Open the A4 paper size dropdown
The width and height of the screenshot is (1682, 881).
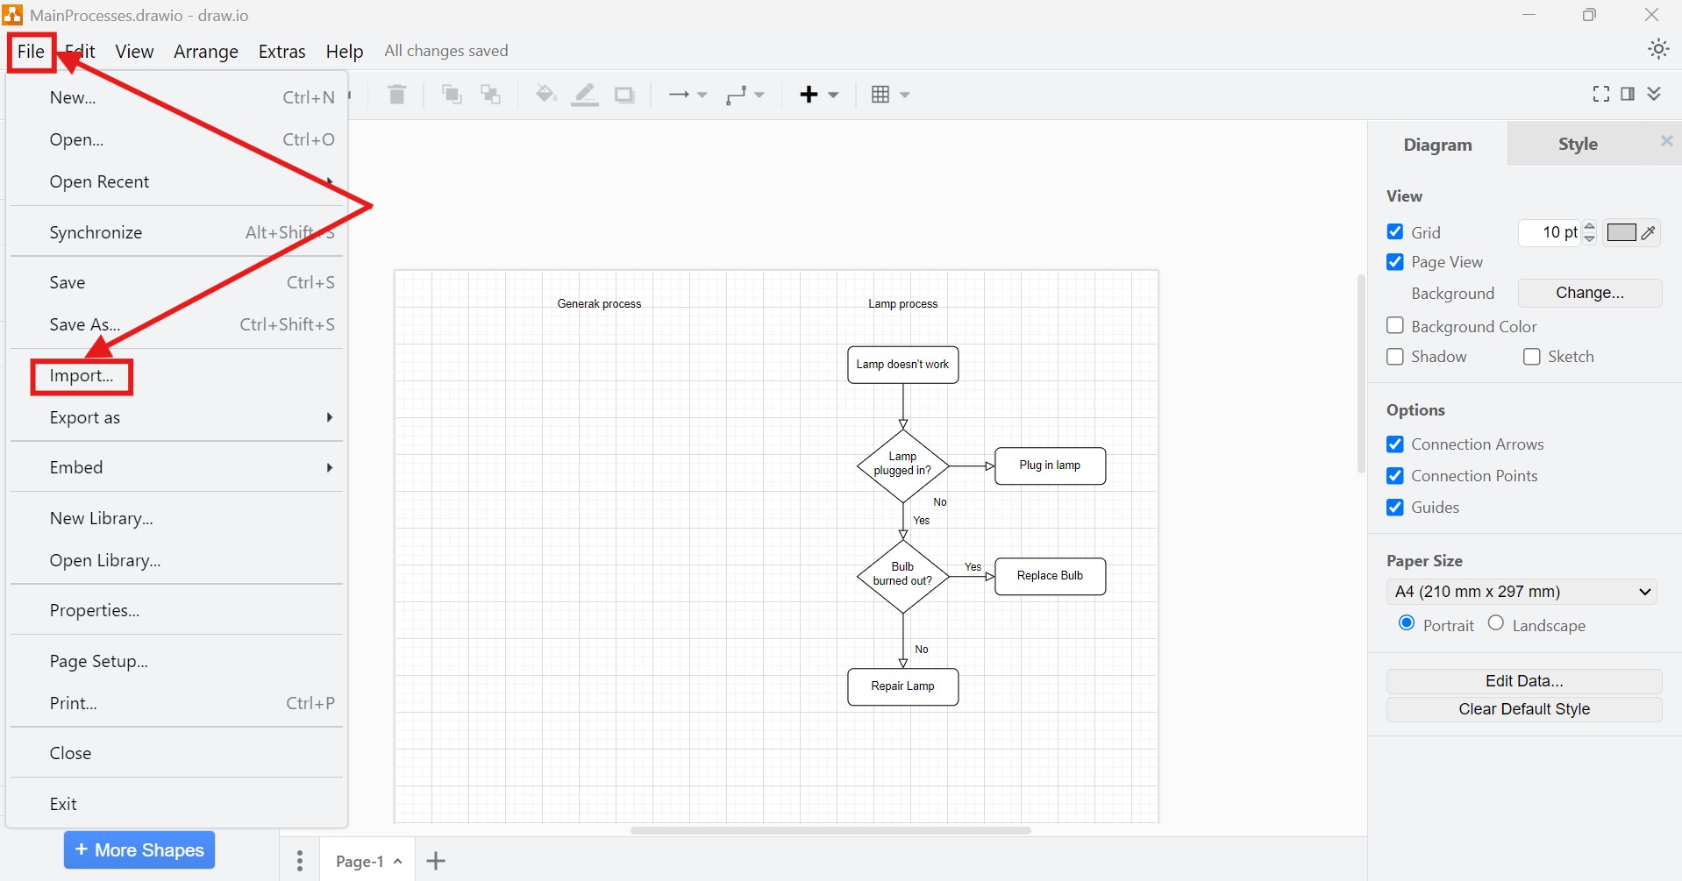[1522, 592]
